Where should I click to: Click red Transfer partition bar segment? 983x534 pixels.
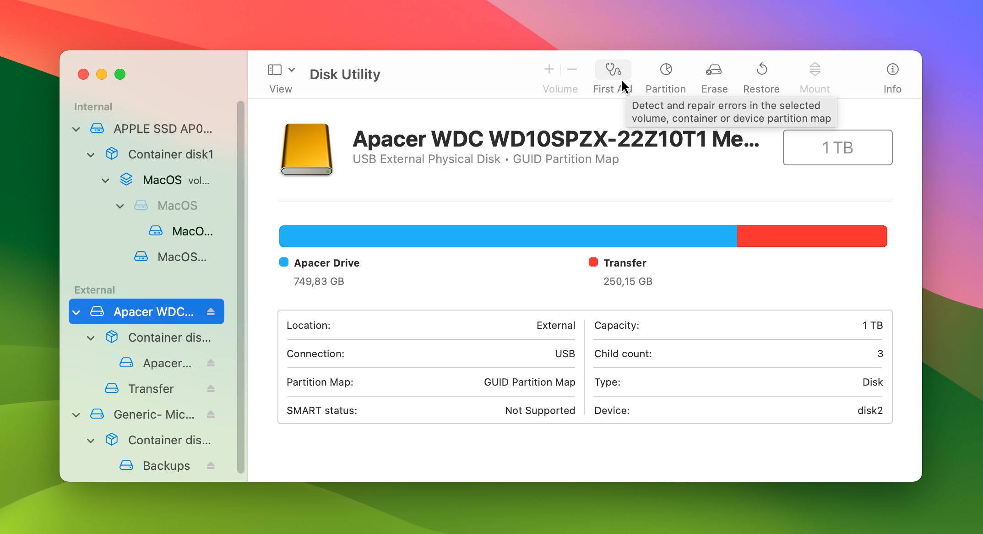[812, 236]
